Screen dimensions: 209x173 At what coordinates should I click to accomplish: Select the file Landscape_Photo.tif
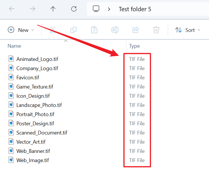(x=39, y=105)
